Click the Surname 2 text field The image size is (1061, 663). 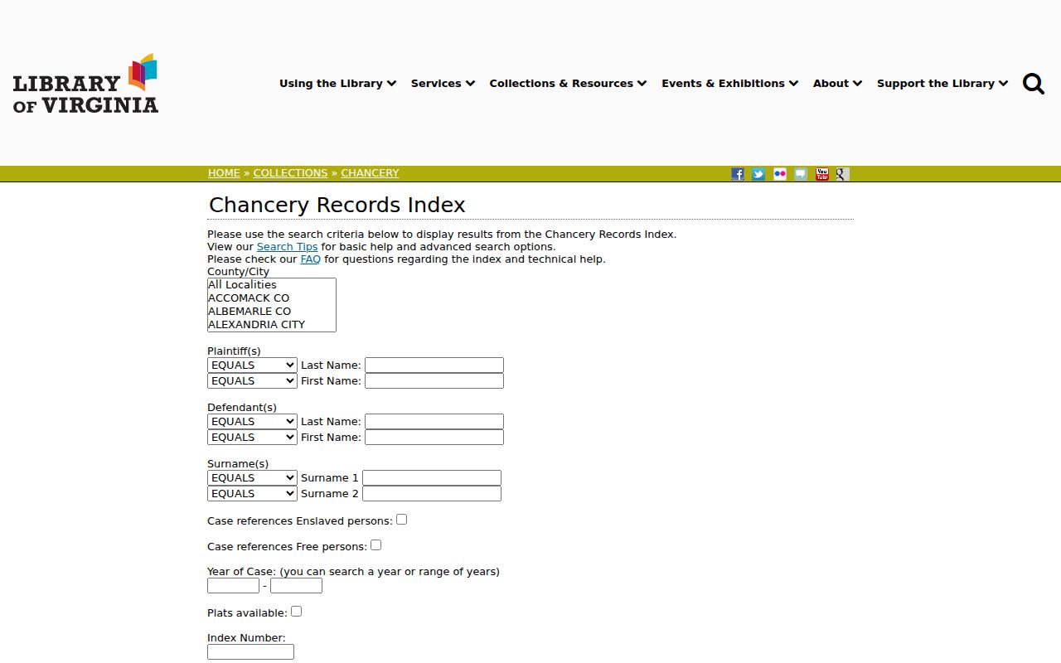(432, 494)
